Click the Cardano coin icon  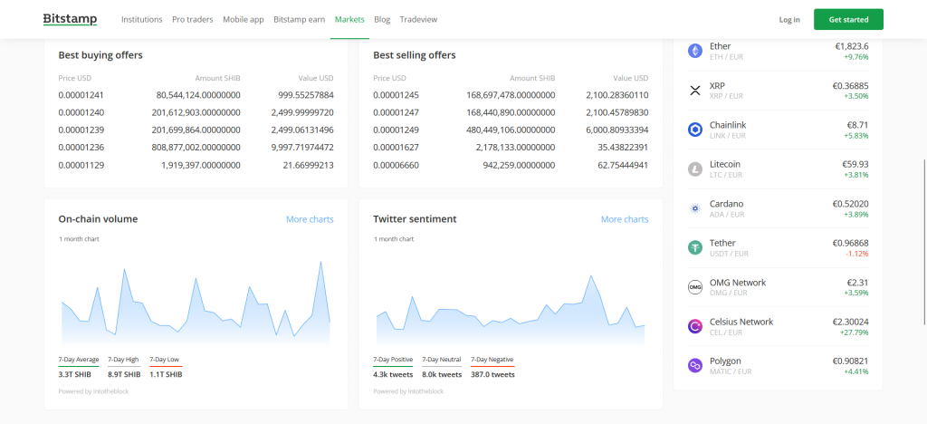tap(695, 208)
